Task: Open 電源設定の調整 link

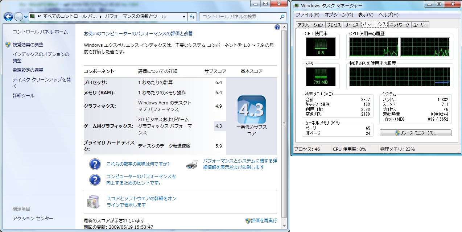Action: coord(28,70)
